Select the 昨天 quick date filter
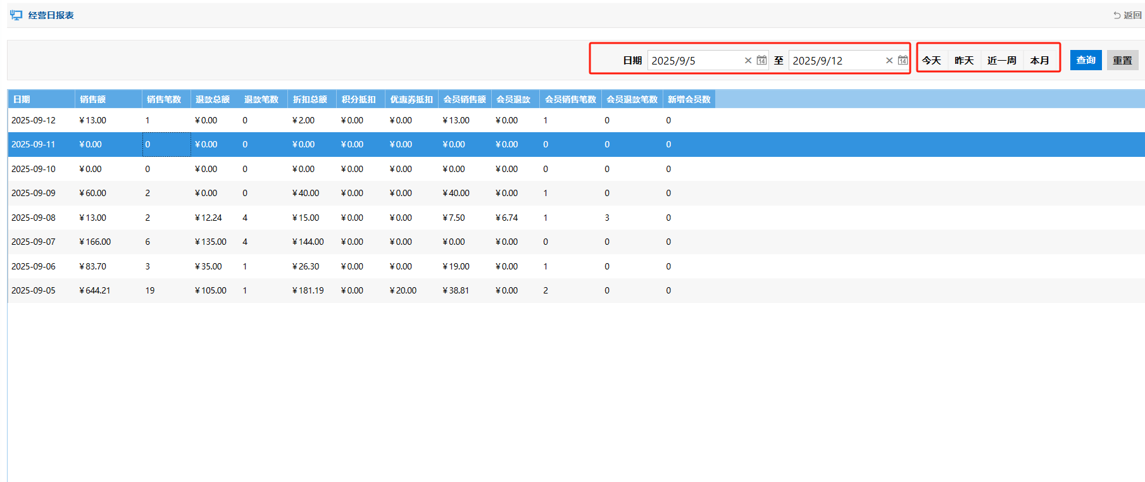 click(x=964, y=61)
